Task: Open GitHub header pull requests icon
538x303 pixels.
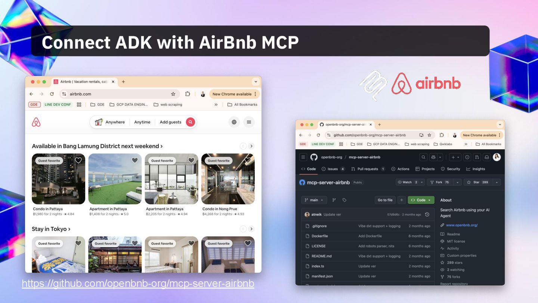Action: pos(477,157)
